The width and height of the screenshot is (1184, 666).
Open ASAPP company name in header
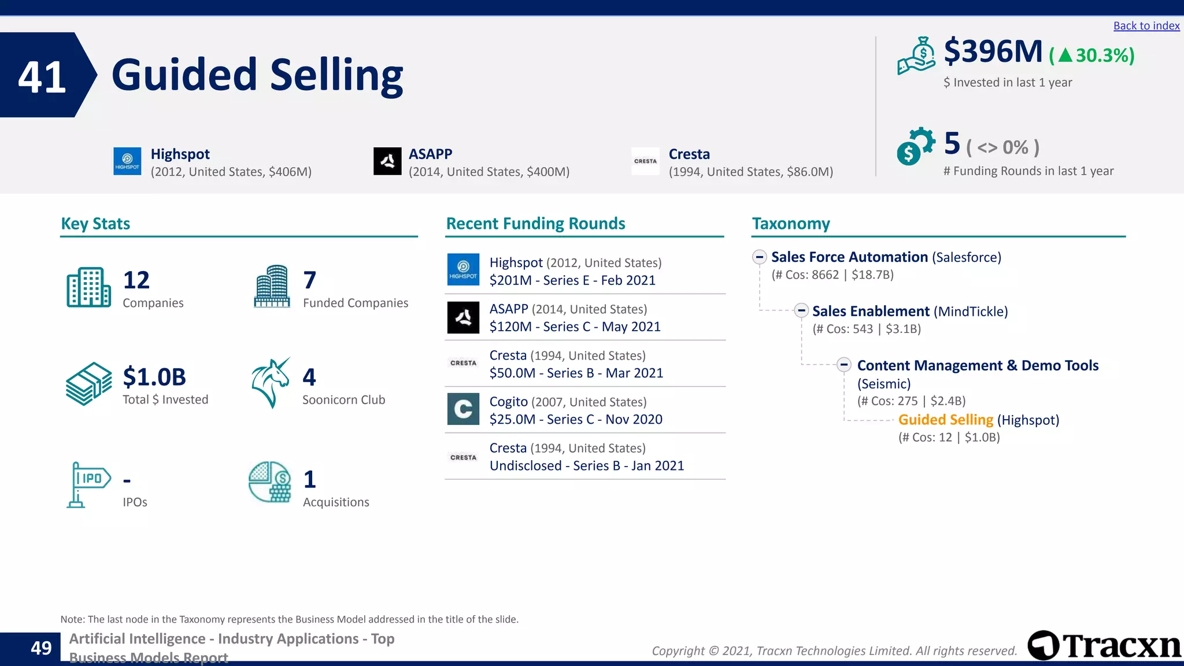click(x=430, y=154)
